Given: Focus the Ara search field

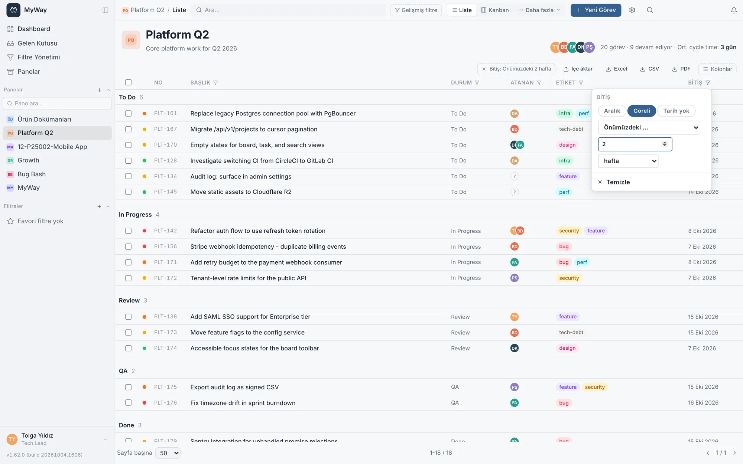Looking at the screenshot, I should point(288,10).
